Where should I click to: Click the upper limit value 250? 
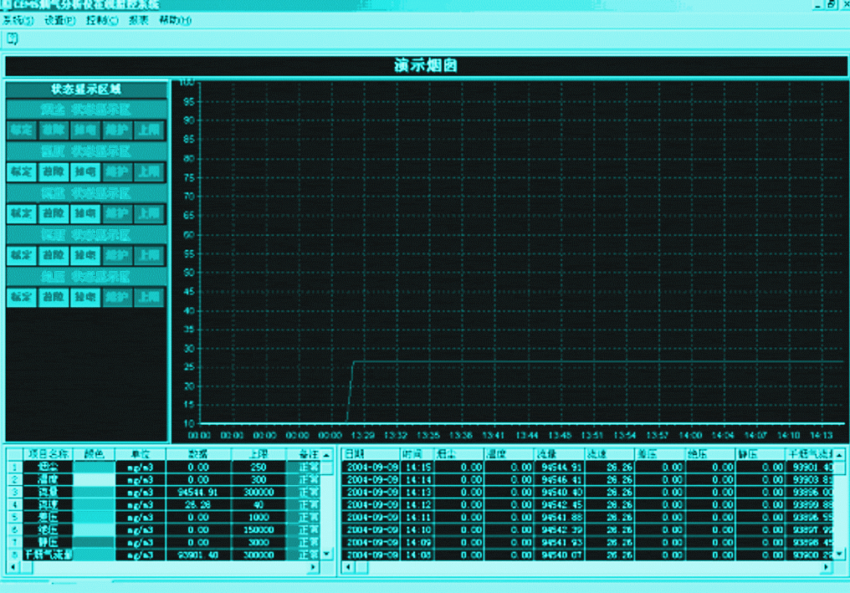[x=259, y=468]
